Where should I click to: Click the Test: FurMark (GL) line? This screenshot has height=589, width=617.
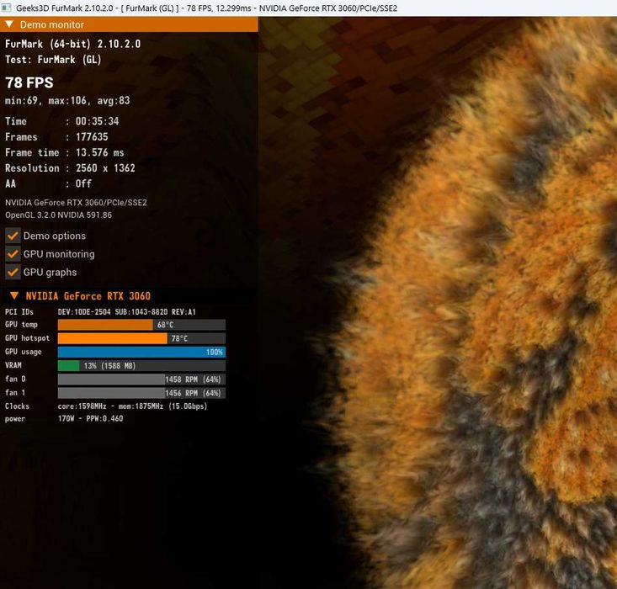(x=53, y=60)
